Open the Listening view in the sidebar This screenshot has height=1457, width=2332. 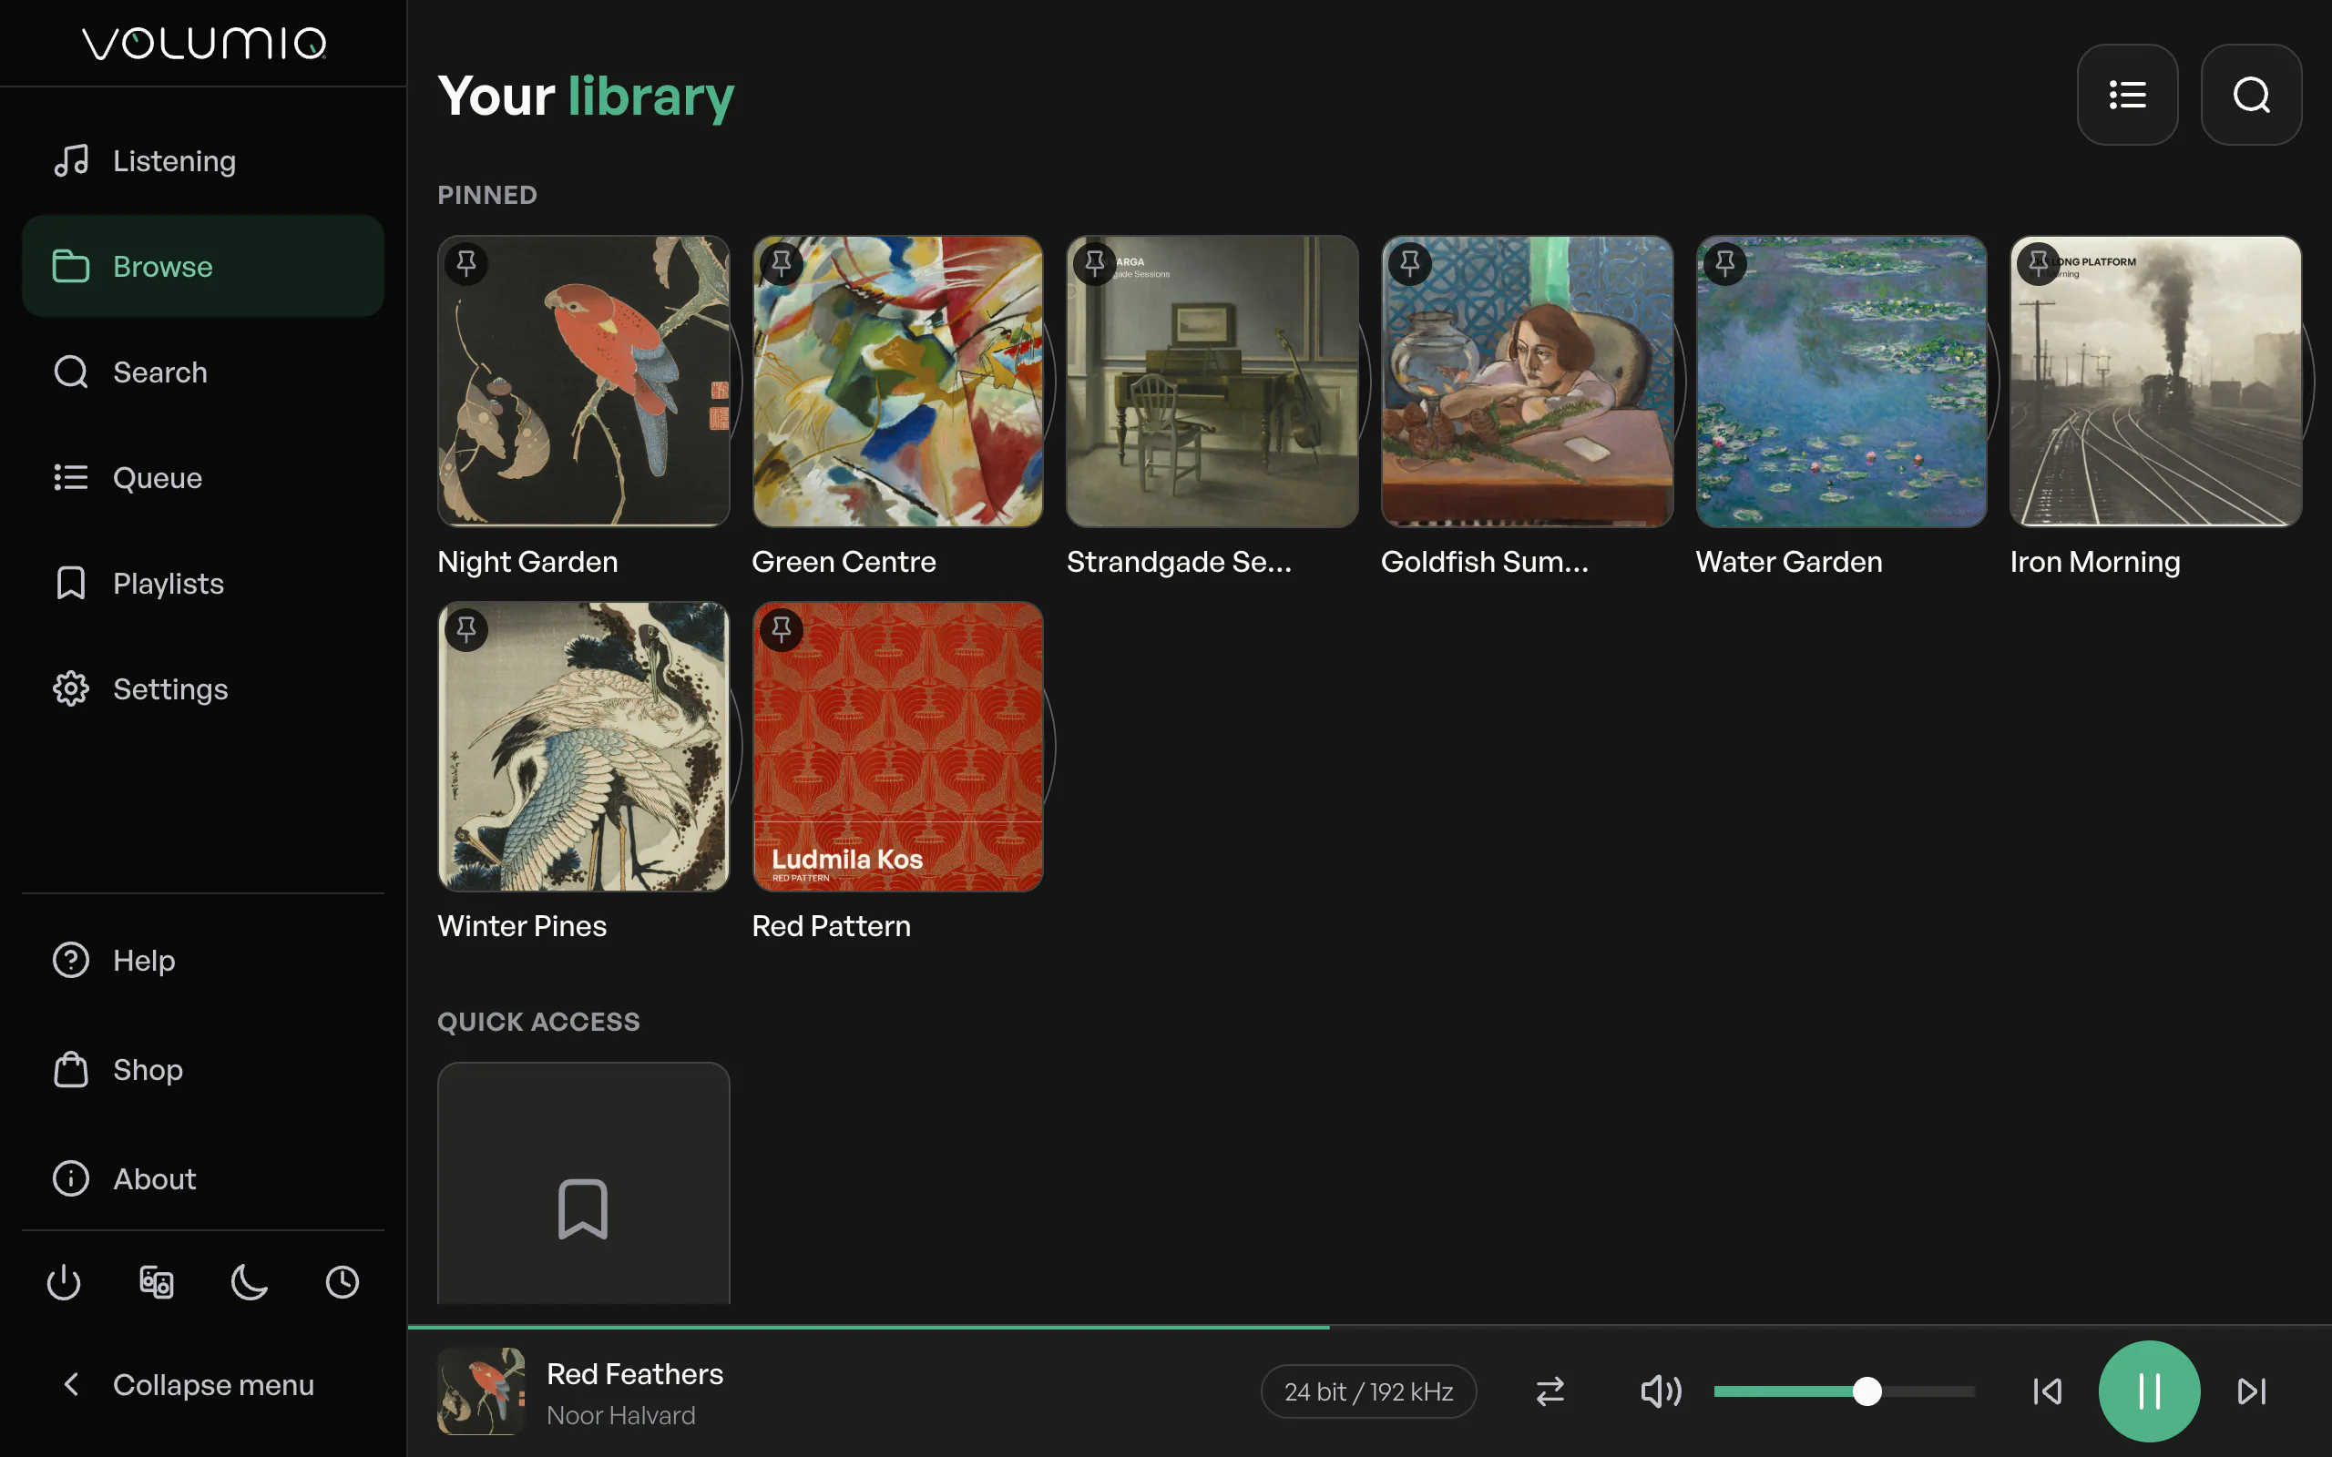(202, 161)
